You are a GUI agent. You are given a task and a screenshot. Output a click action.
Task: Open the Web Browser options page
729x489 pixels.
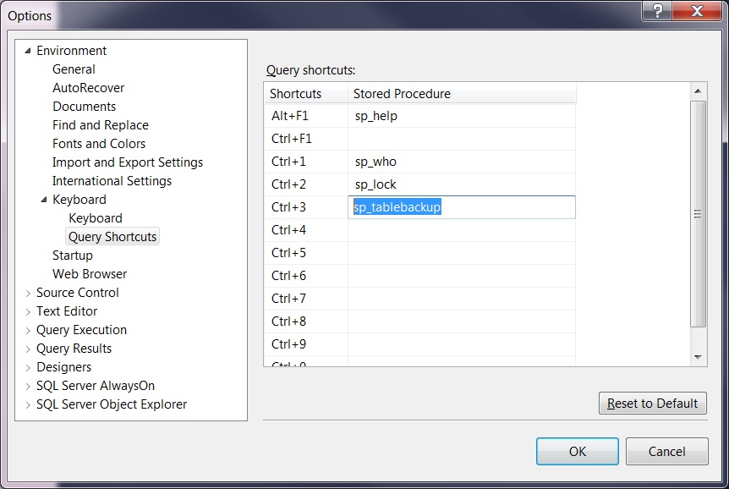90,274
